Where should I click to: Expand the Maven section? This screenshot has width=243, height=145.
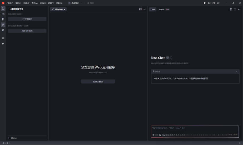point(13,138)
